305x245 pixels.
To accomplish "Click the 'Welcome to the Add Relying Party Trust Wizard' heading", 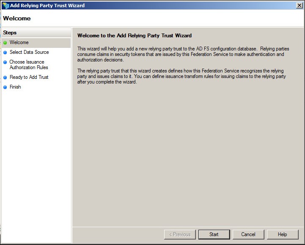I will point(135,36).
